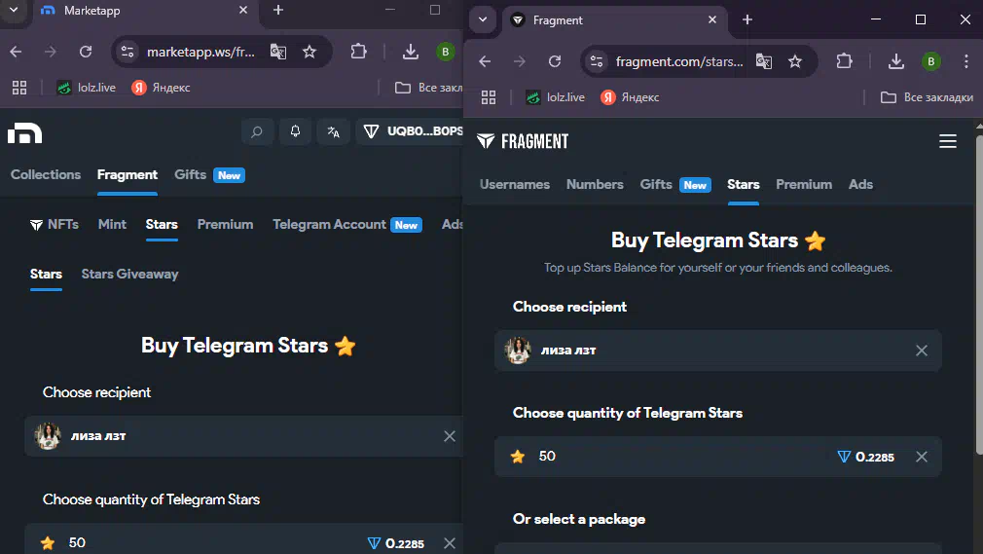Open Premium sub-tab in Marketapp
The image size is (983, 554).
(x=225, y=225)
